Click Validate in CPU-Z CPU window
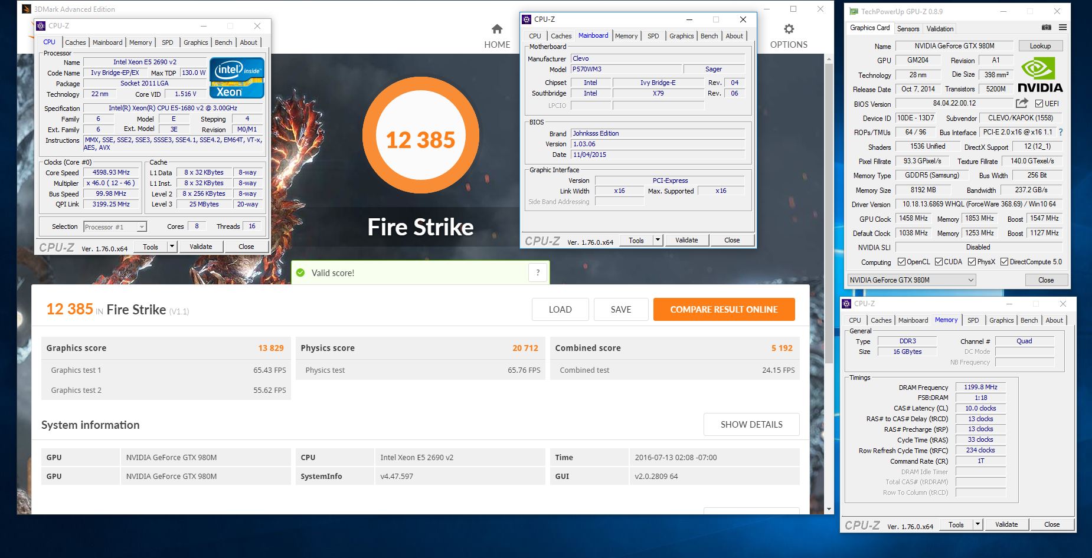The width and height of the screenshot is (1092, 558). pyautogui.click(x=201, y=247)
